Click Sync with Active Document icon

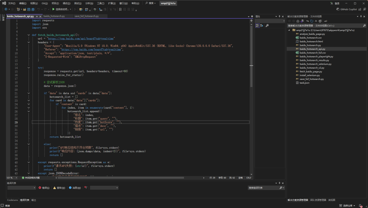pos(308,21)
